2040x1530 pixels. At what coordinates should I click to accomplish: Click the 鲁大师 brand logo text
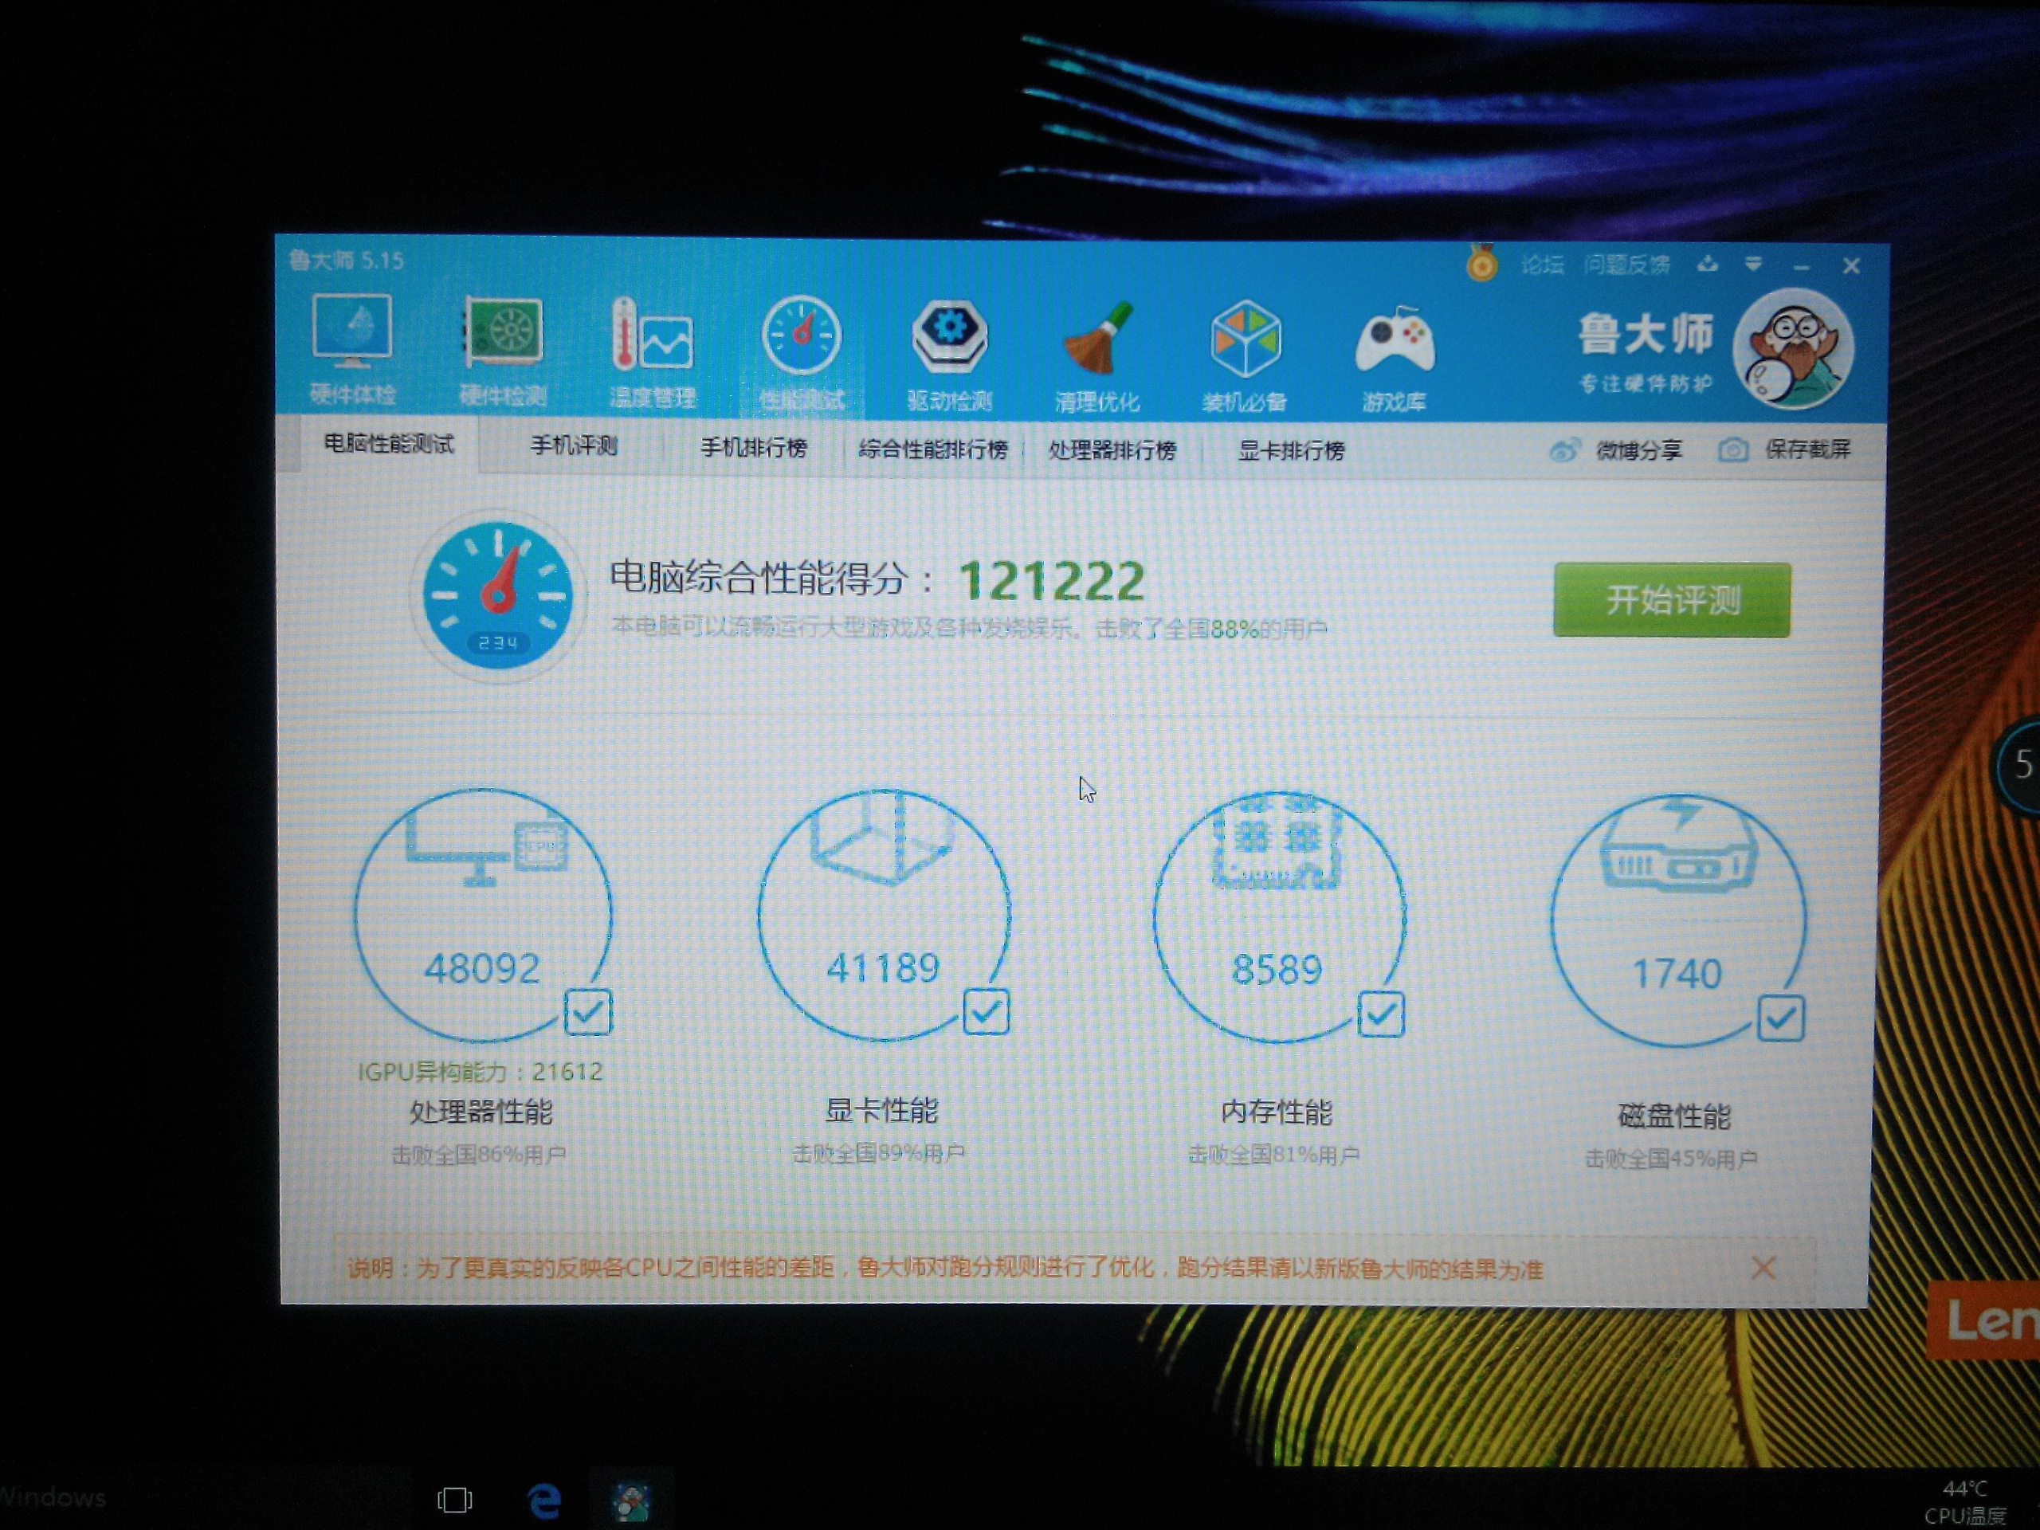1645,334
